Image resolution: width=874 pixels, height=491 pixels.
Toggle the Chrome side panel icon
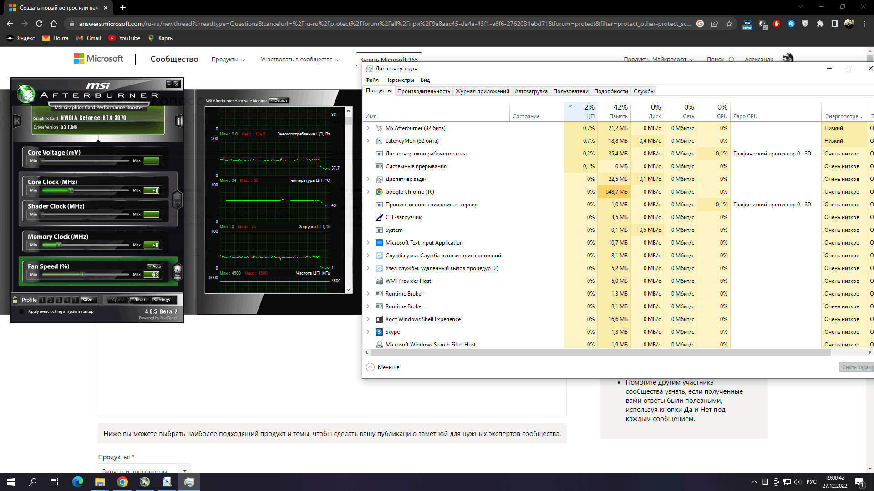834,24
